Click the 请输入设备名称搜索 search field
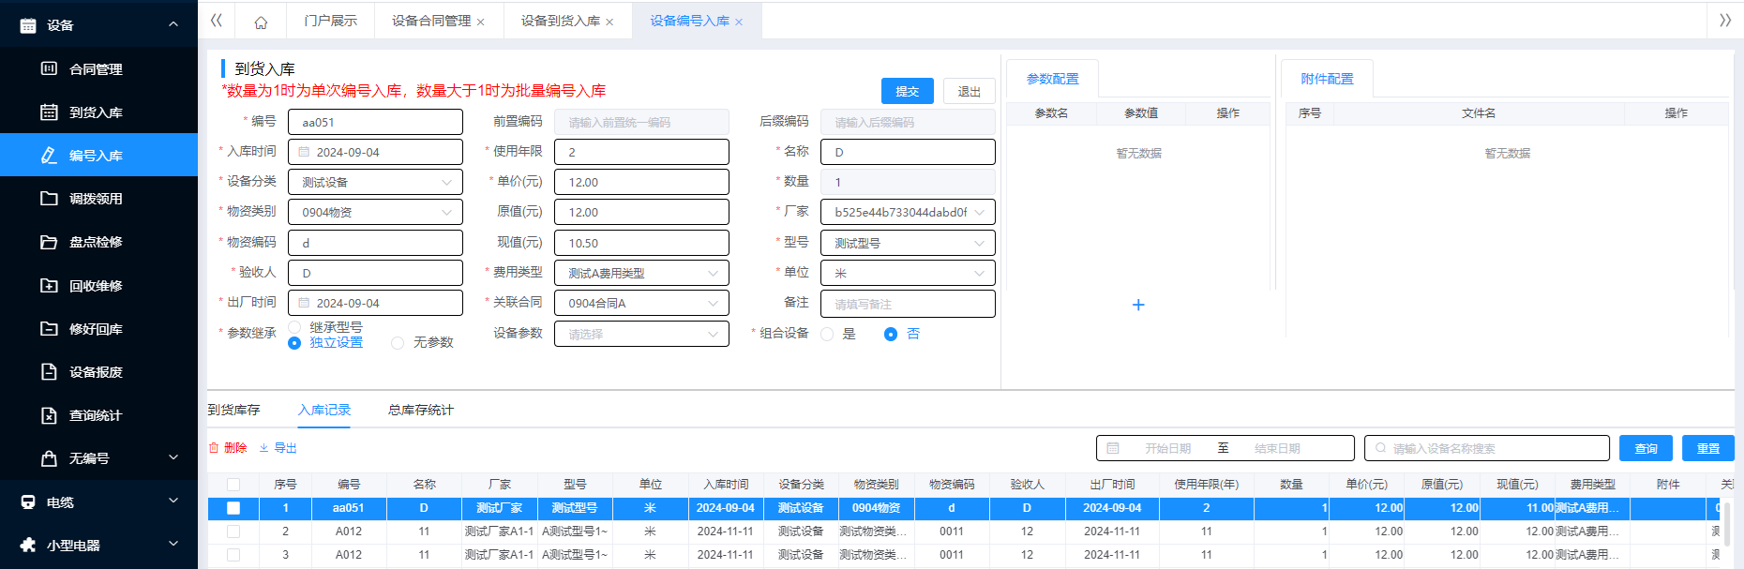The width and height of the screenshot is (1744, 569). (x=1491, y=449)
